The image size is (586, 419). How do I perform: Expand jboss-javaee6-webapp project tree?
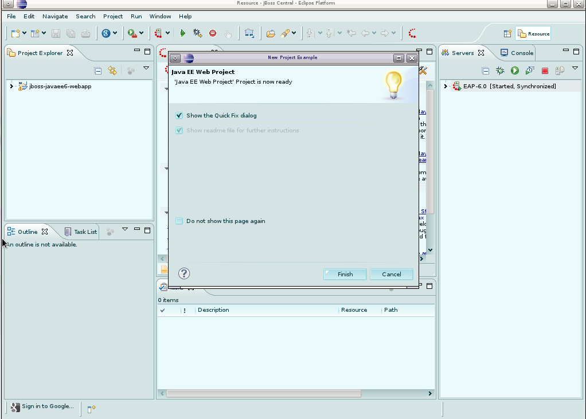(11, 87)
